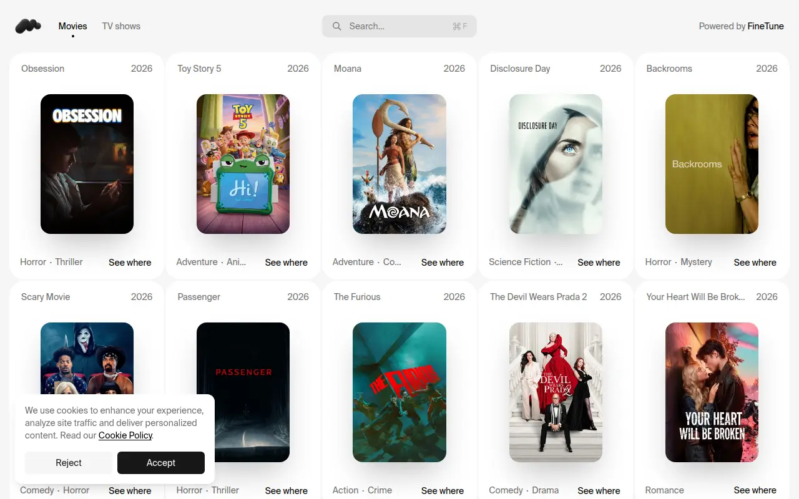
Task: Click See where for The Furious
Action: (x=443, y=491)
